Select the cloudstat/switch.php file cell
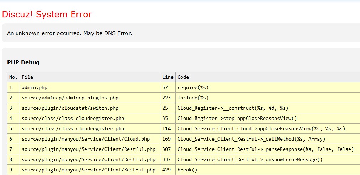Viewport: 360px width, 175px height. [70, 108]
